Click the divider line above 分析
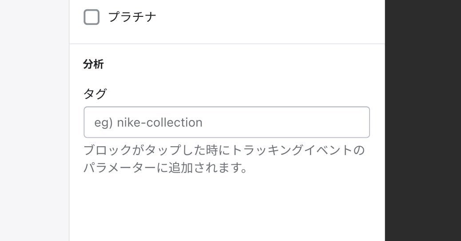 click(227, 44)
